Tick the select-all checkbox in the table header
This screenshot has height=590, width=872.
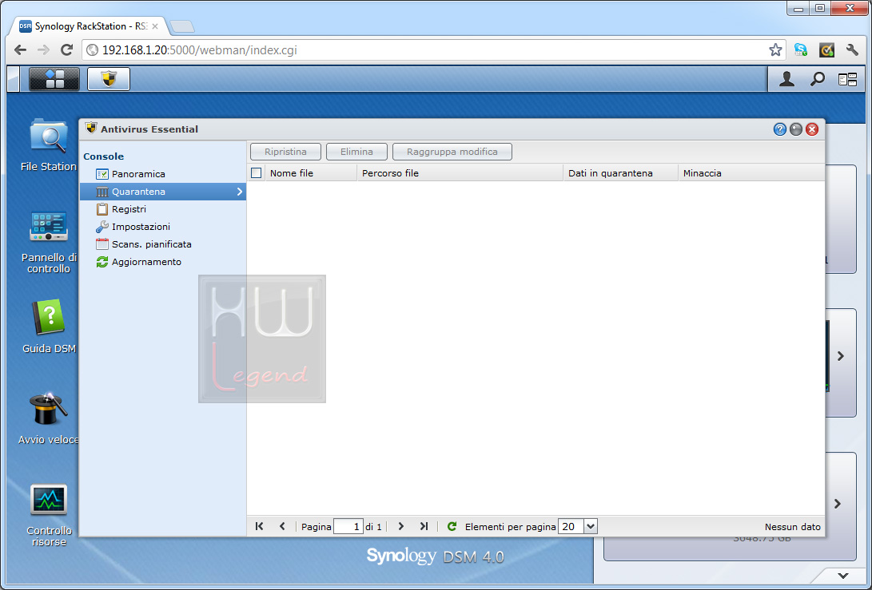pos(257,172)
